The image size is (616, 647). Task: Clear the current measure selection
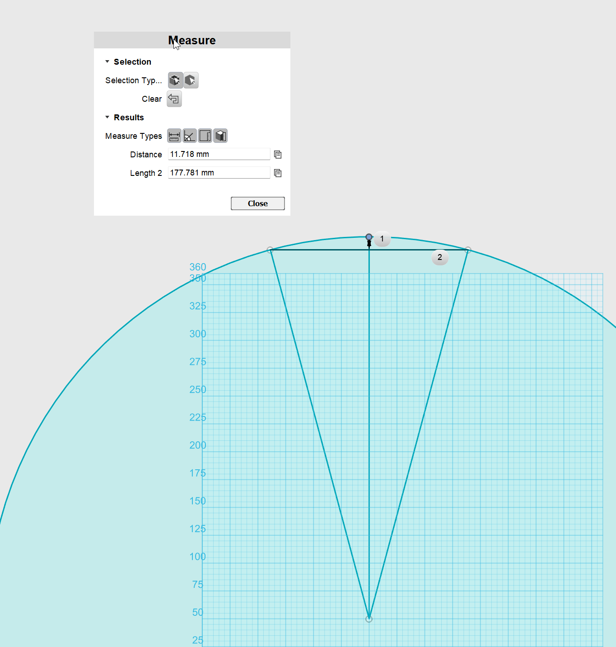coord(174,99)
